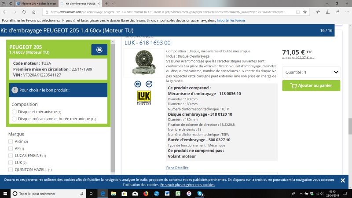Check the LUK brand filter
The width and height of the screenshot is (352, 198).
point(11,162)
